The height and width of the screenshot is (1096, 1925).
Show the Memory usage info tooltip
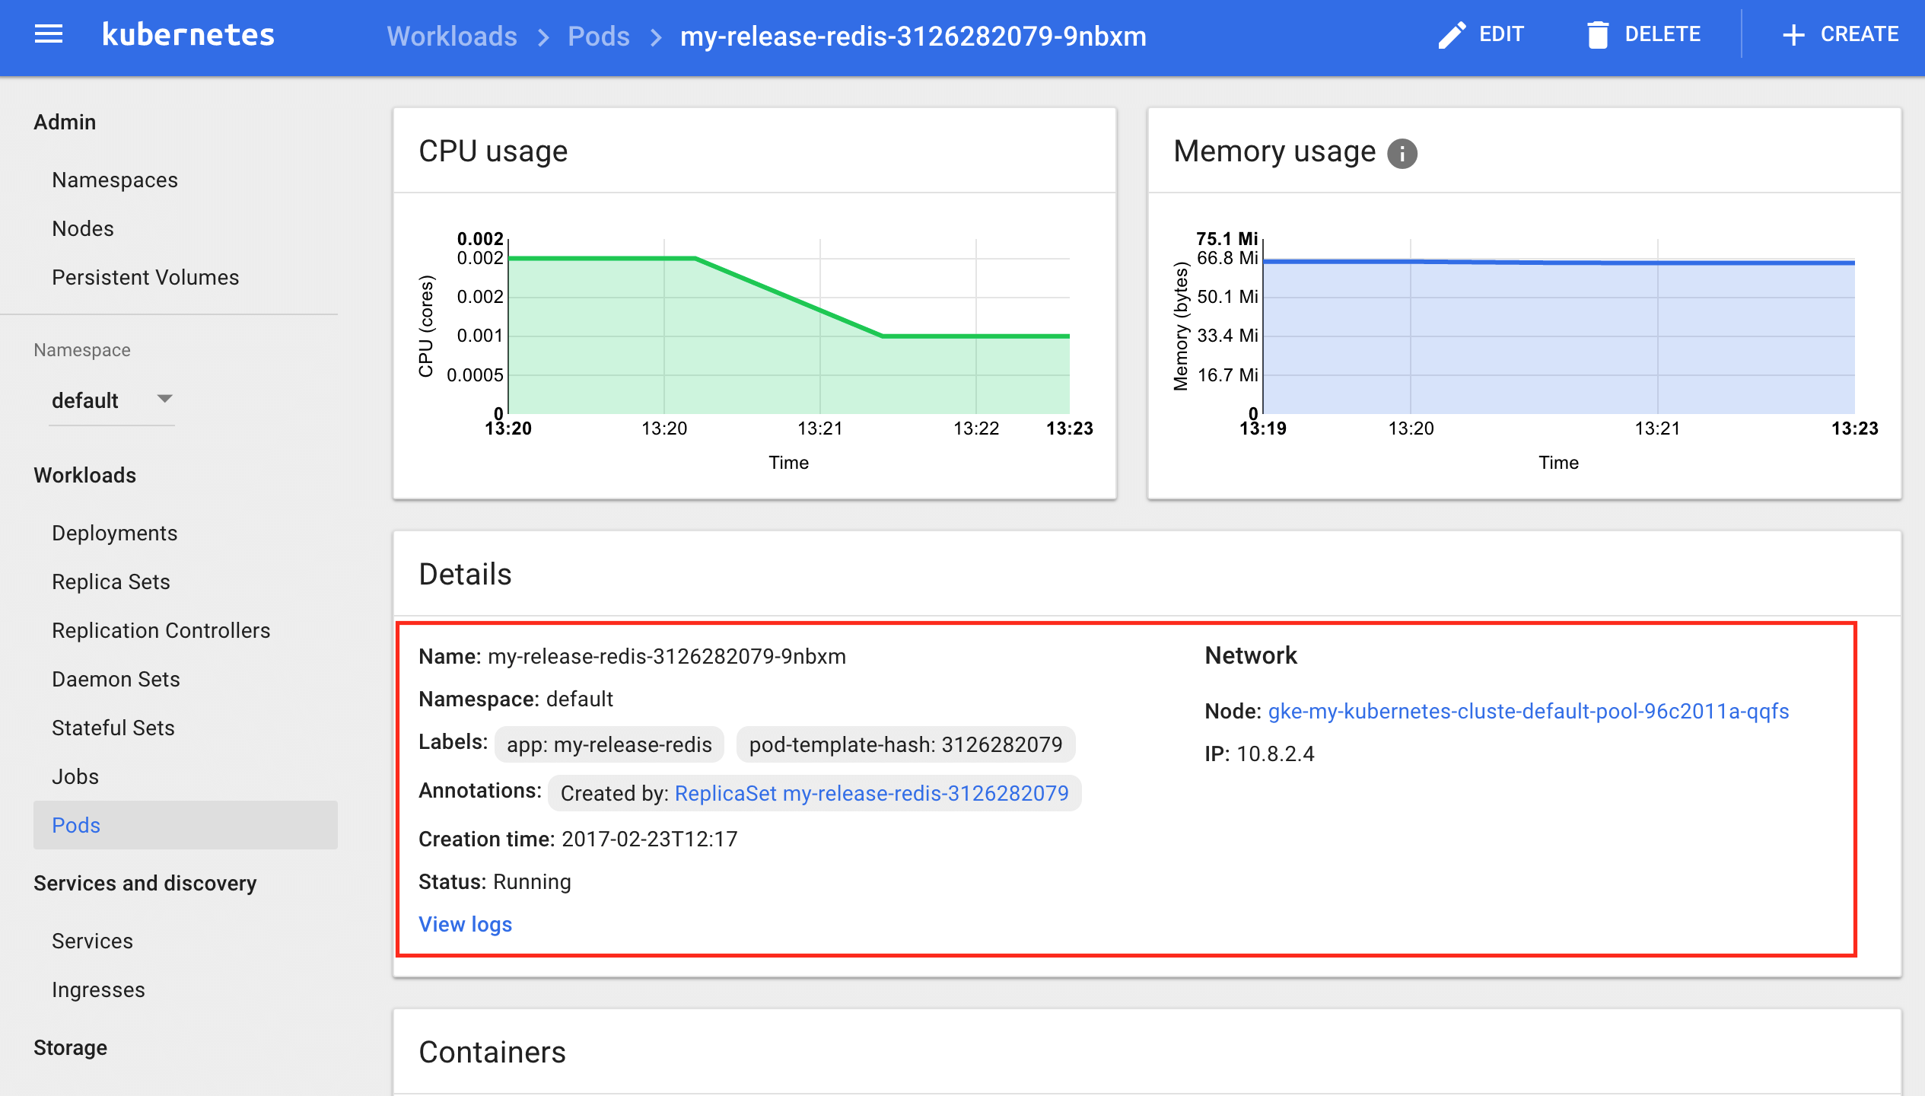coord(1404,152)
